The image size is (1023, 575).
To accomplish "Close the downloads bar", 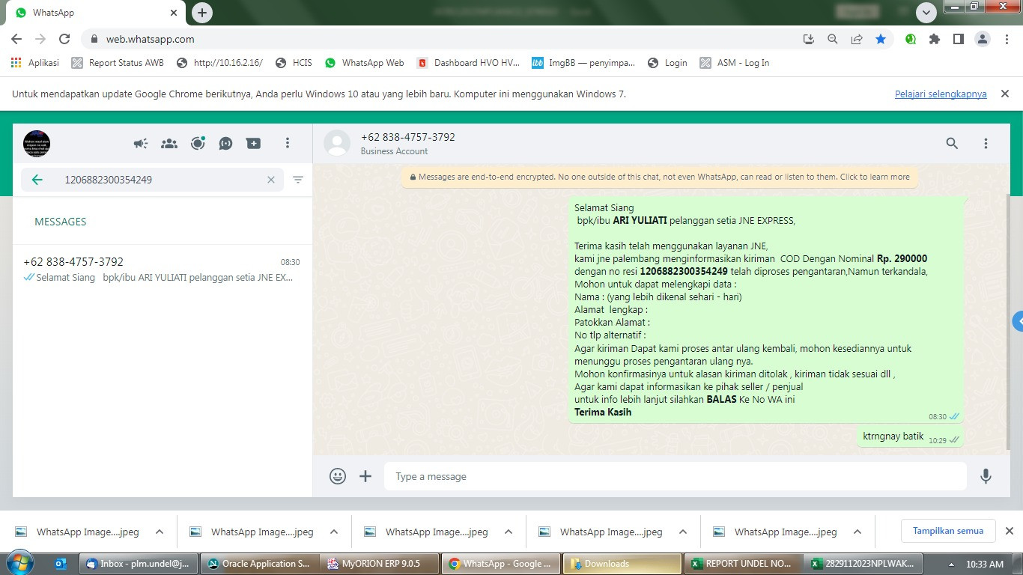I will [1010, 531].
